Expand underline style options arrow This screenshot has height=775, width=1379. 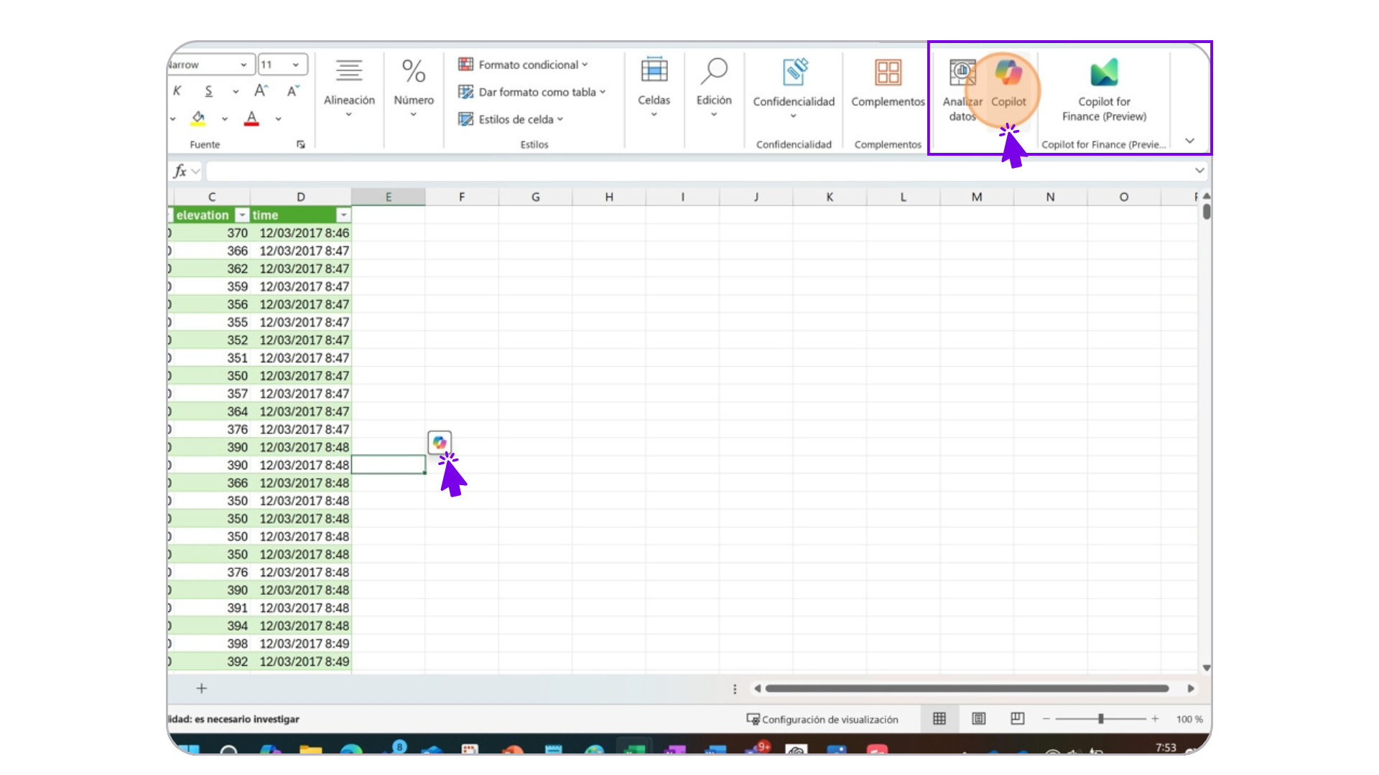(236, 92)
